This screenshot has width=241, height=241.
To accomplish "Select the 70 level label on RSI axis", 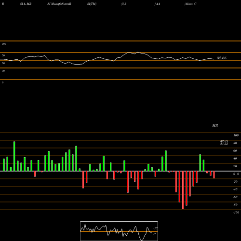I will pos(3,55).
